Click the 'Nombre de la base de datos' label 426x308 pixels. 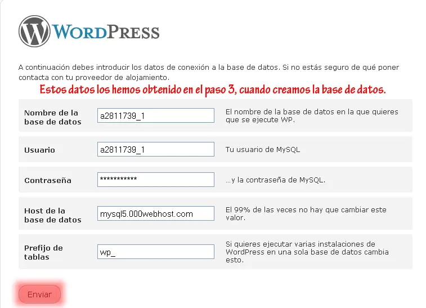(53, 117)
